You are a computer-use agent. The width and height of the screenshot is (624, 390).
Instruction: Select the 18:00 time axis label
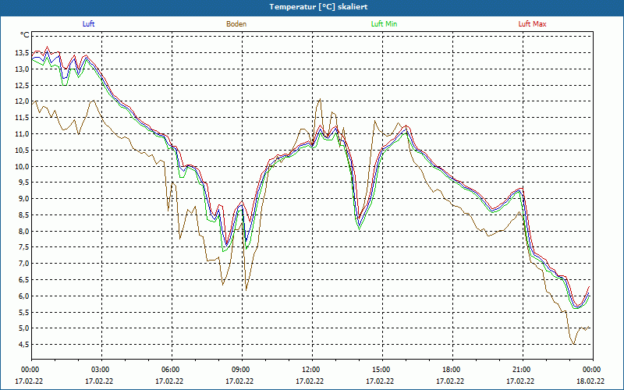click(x=451, y=370)
